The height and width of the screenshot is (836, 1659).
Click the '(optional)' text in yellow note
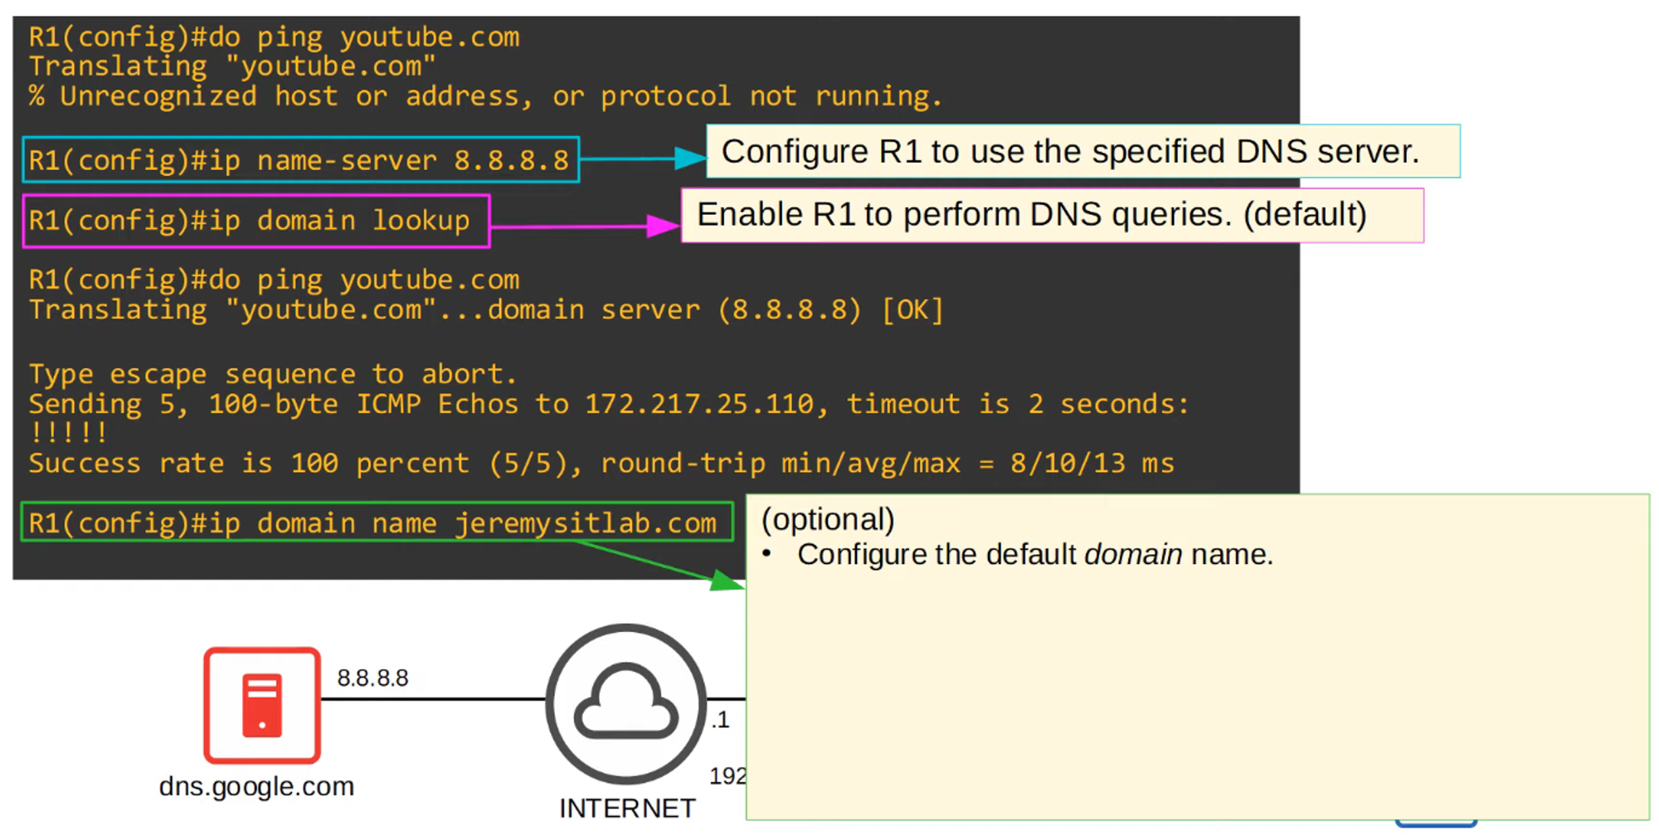(x=827, y=520)
